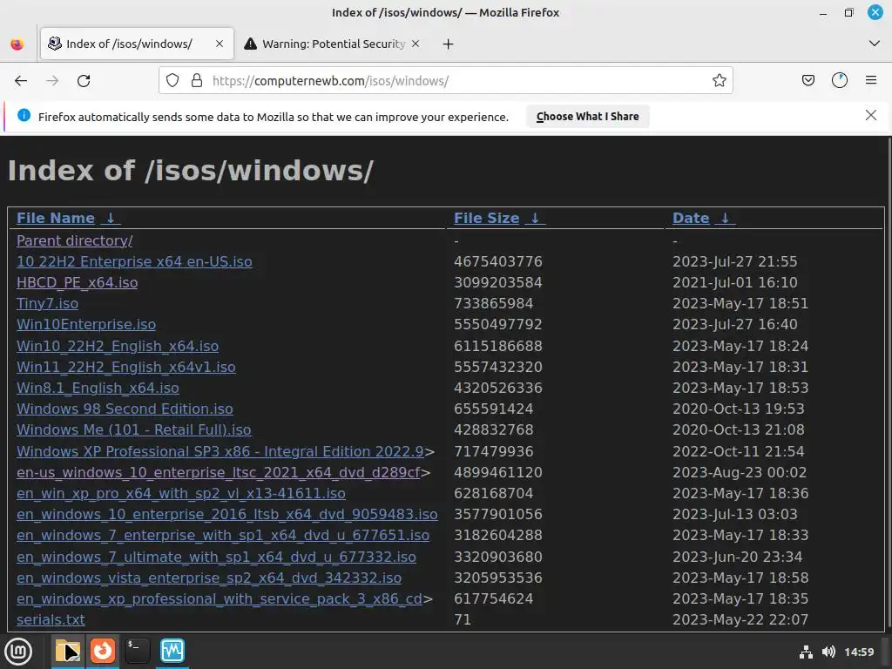
Task: Open the serials.txt file link
Action: coord(51,619)
